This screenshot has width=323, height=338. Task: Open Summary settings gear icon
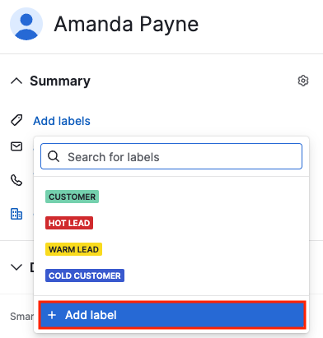(x=303, y=81)
